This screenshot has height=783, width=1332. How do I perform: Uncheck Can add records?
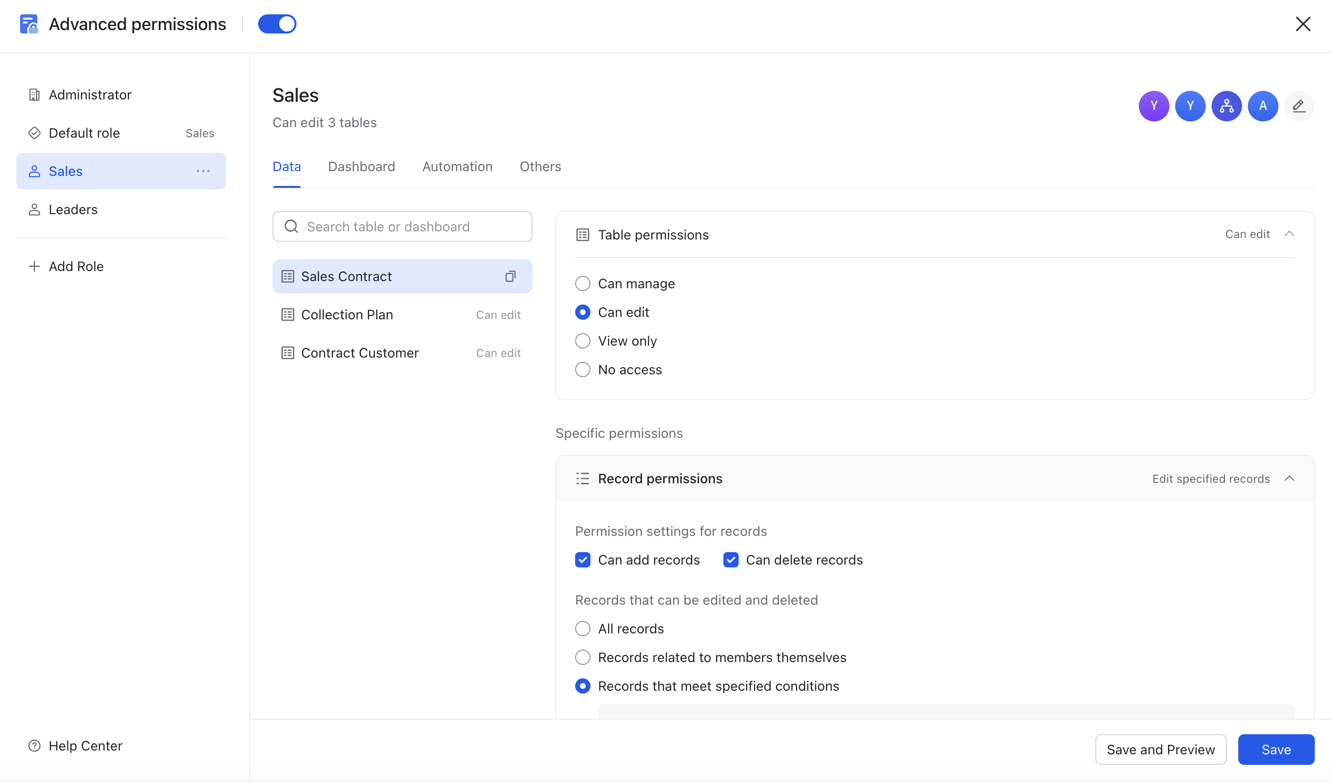tap(582, 559)
